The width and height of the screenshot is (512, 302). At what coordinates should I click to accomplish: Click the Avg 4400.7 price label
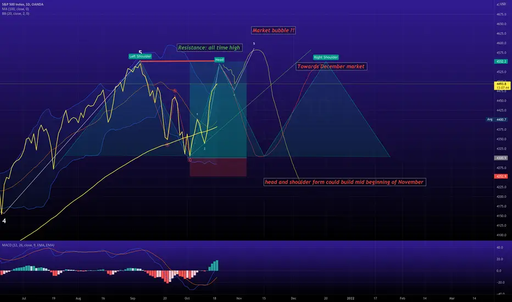coord(497,120)
